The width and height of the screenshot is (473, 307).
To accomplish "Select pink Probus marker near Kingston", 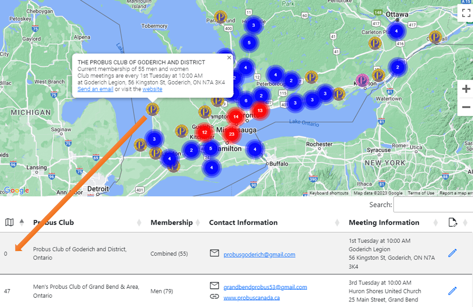I will tap(362, 80).
